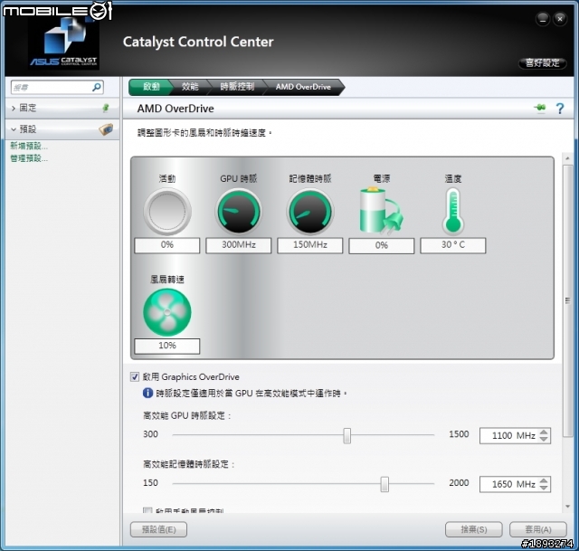Click the GPU 時脈 clock gauge
The height and width of the screenshot is (551, 579).
point(239,211)
